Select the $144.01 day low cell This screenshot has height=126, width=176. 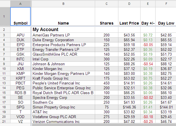[166, 107]
